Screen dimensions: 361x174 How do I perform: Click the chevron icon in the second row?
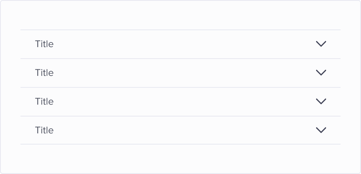[x=321, y=73]
